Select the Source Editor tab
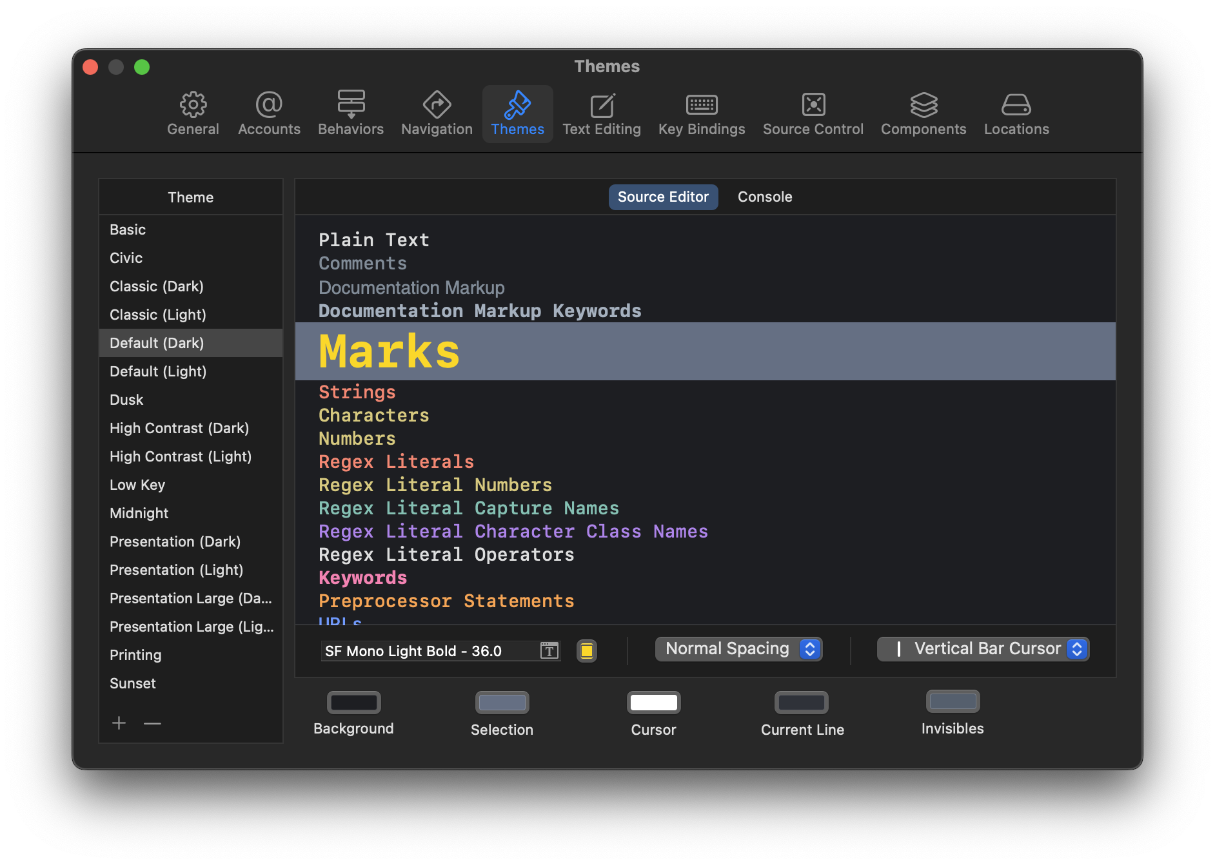Viewport: 1215px width, 865px height. point(663,197)
